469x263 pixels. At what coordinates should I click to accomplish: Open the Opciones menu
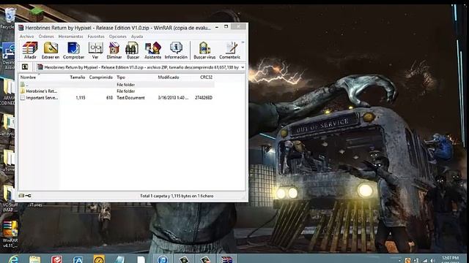(117, 37)
